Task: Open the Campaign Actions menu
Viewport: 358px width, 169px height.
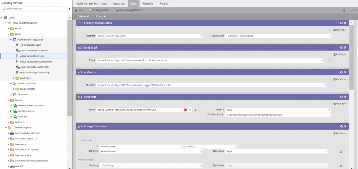Action: (100, 10)
